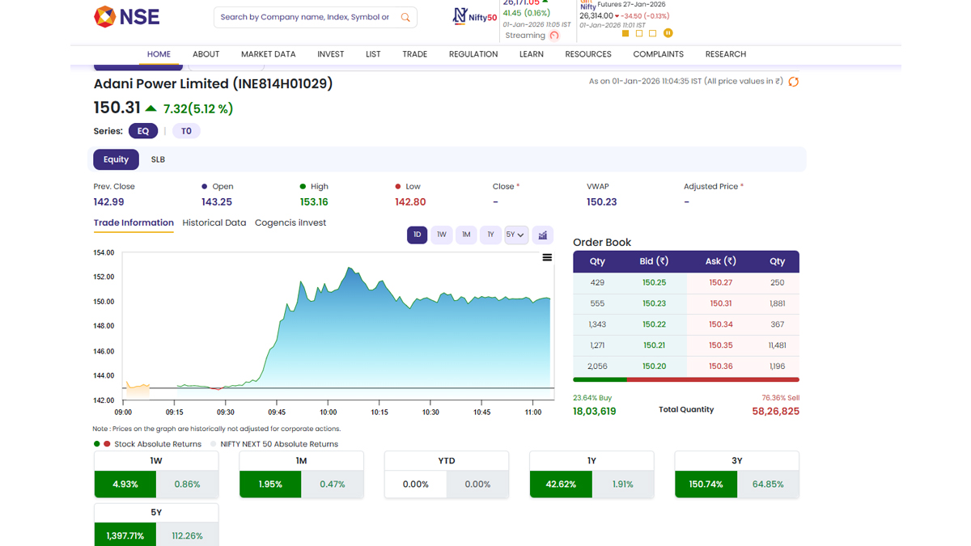
Task: Toggle the SLB segment view
Action: 158,159
